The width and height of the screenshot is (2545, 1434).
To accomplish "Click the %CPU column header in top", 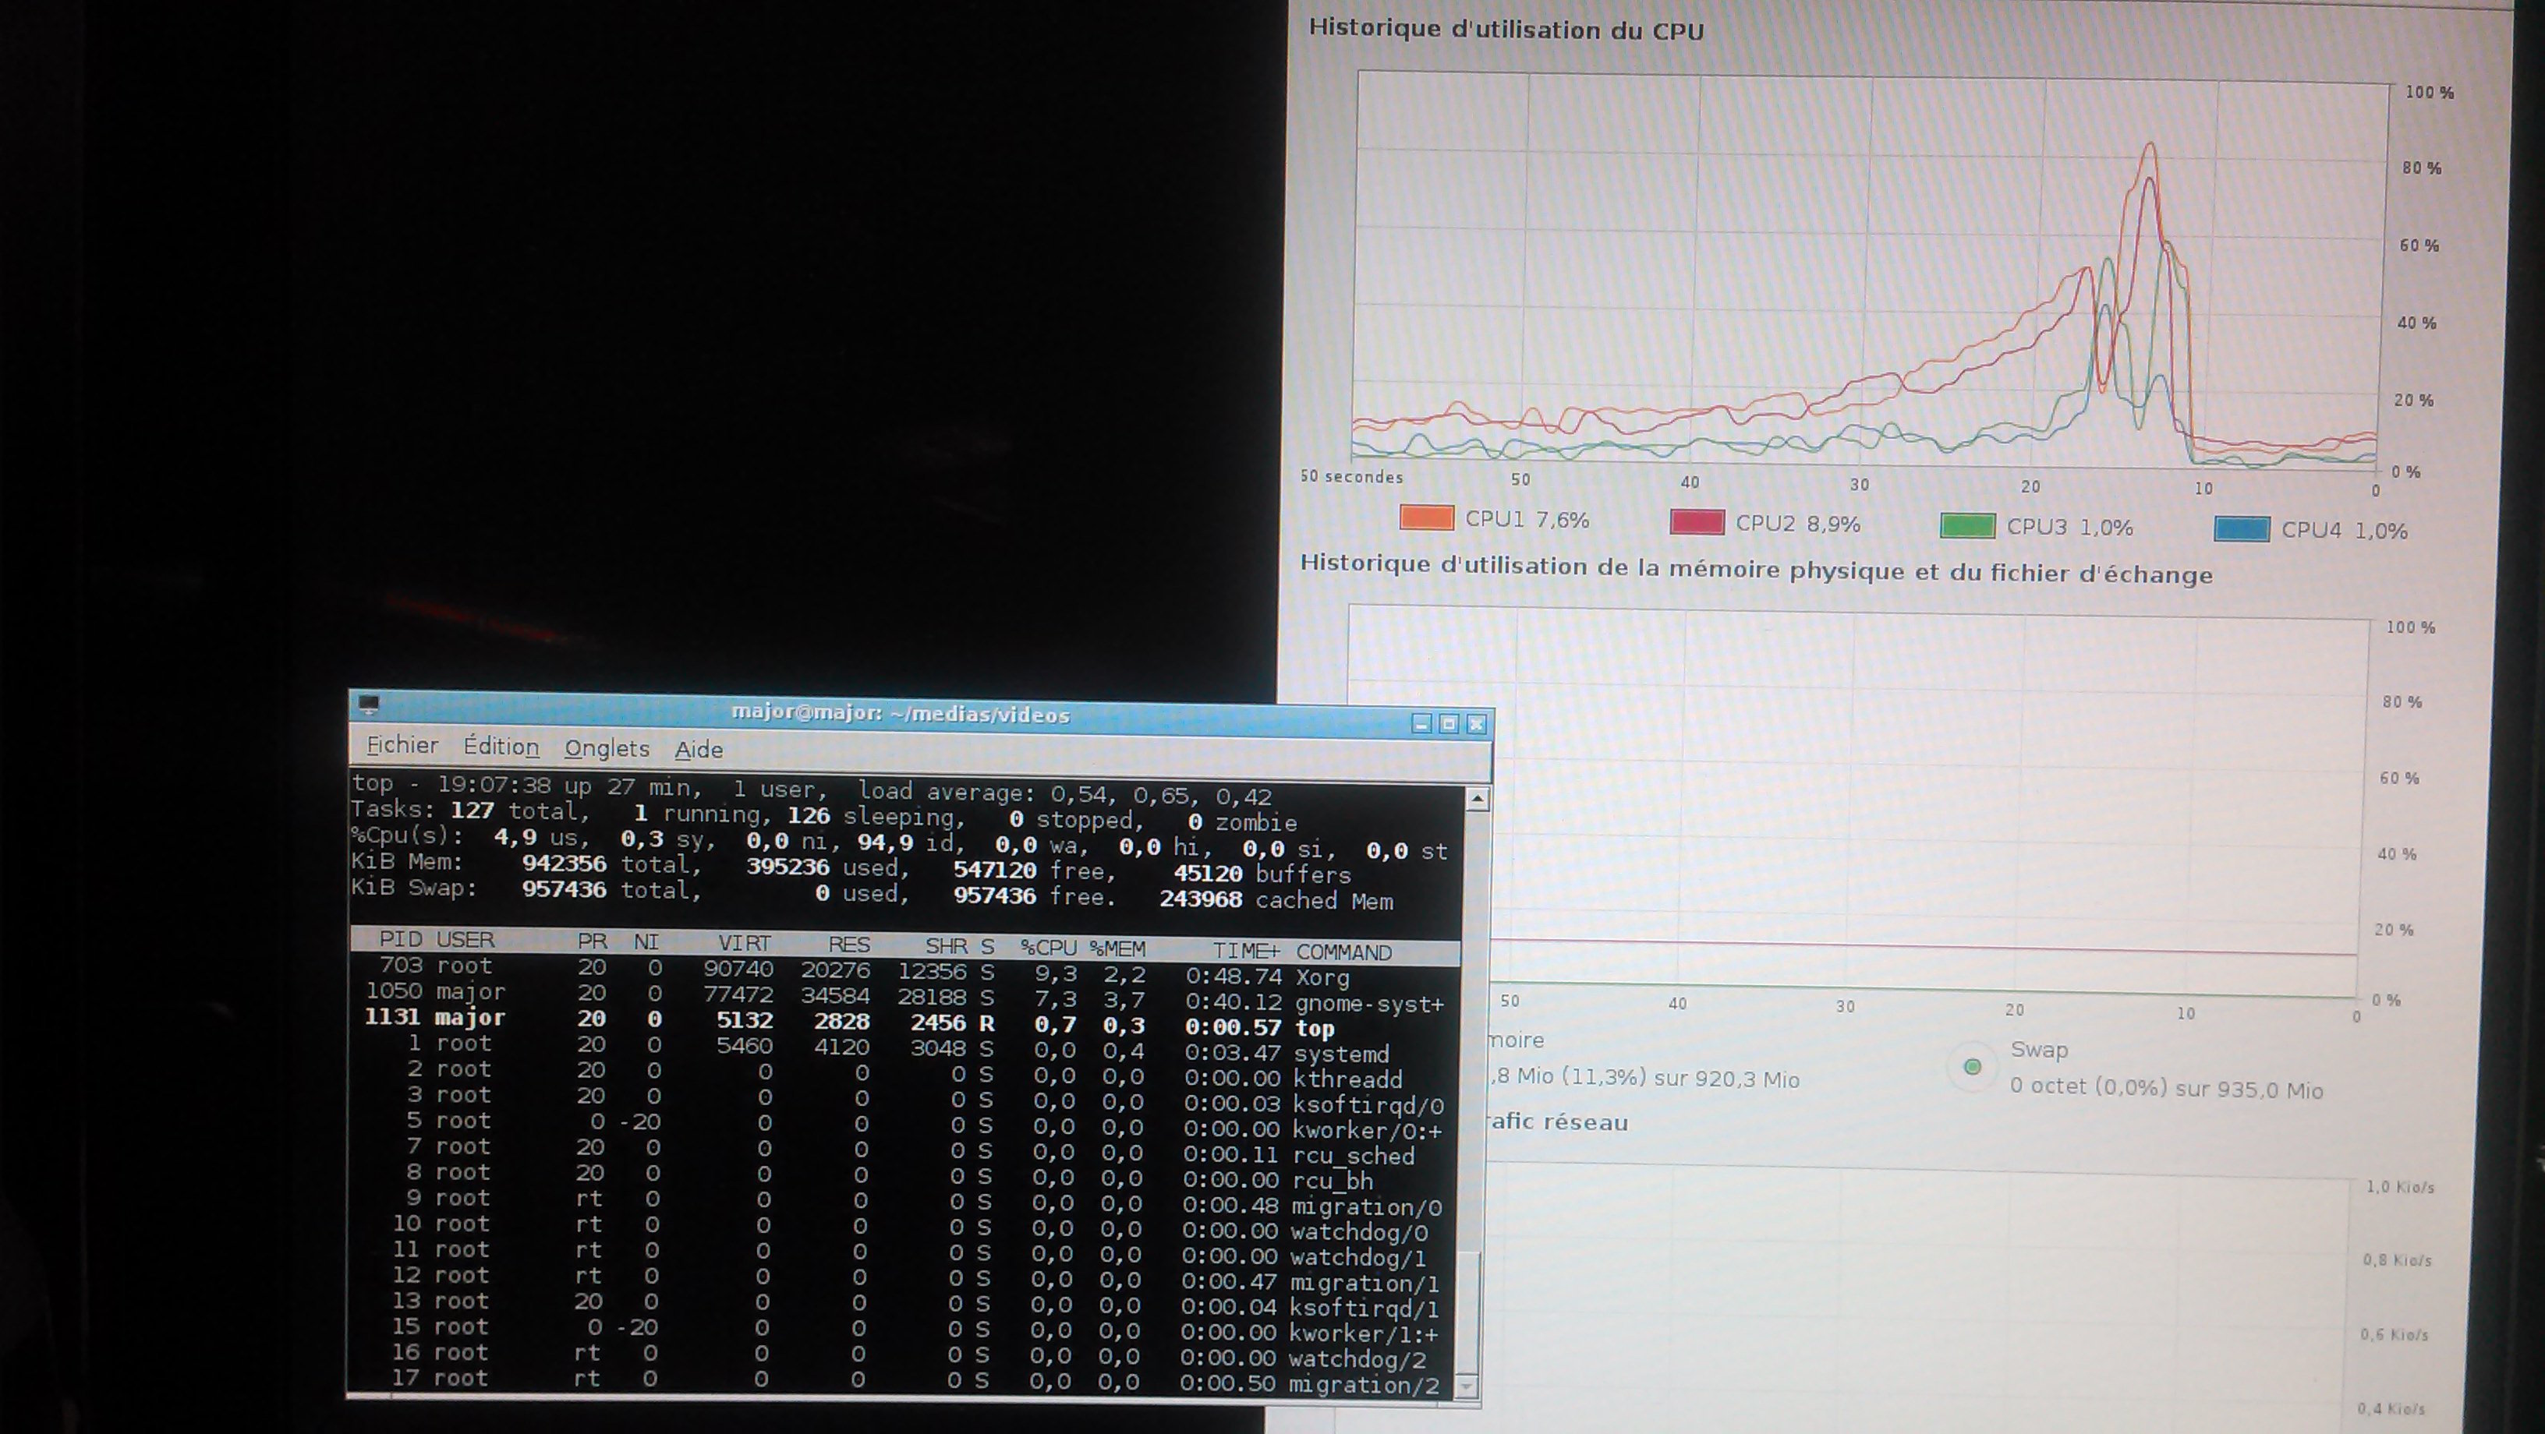I will (1048, 948).
